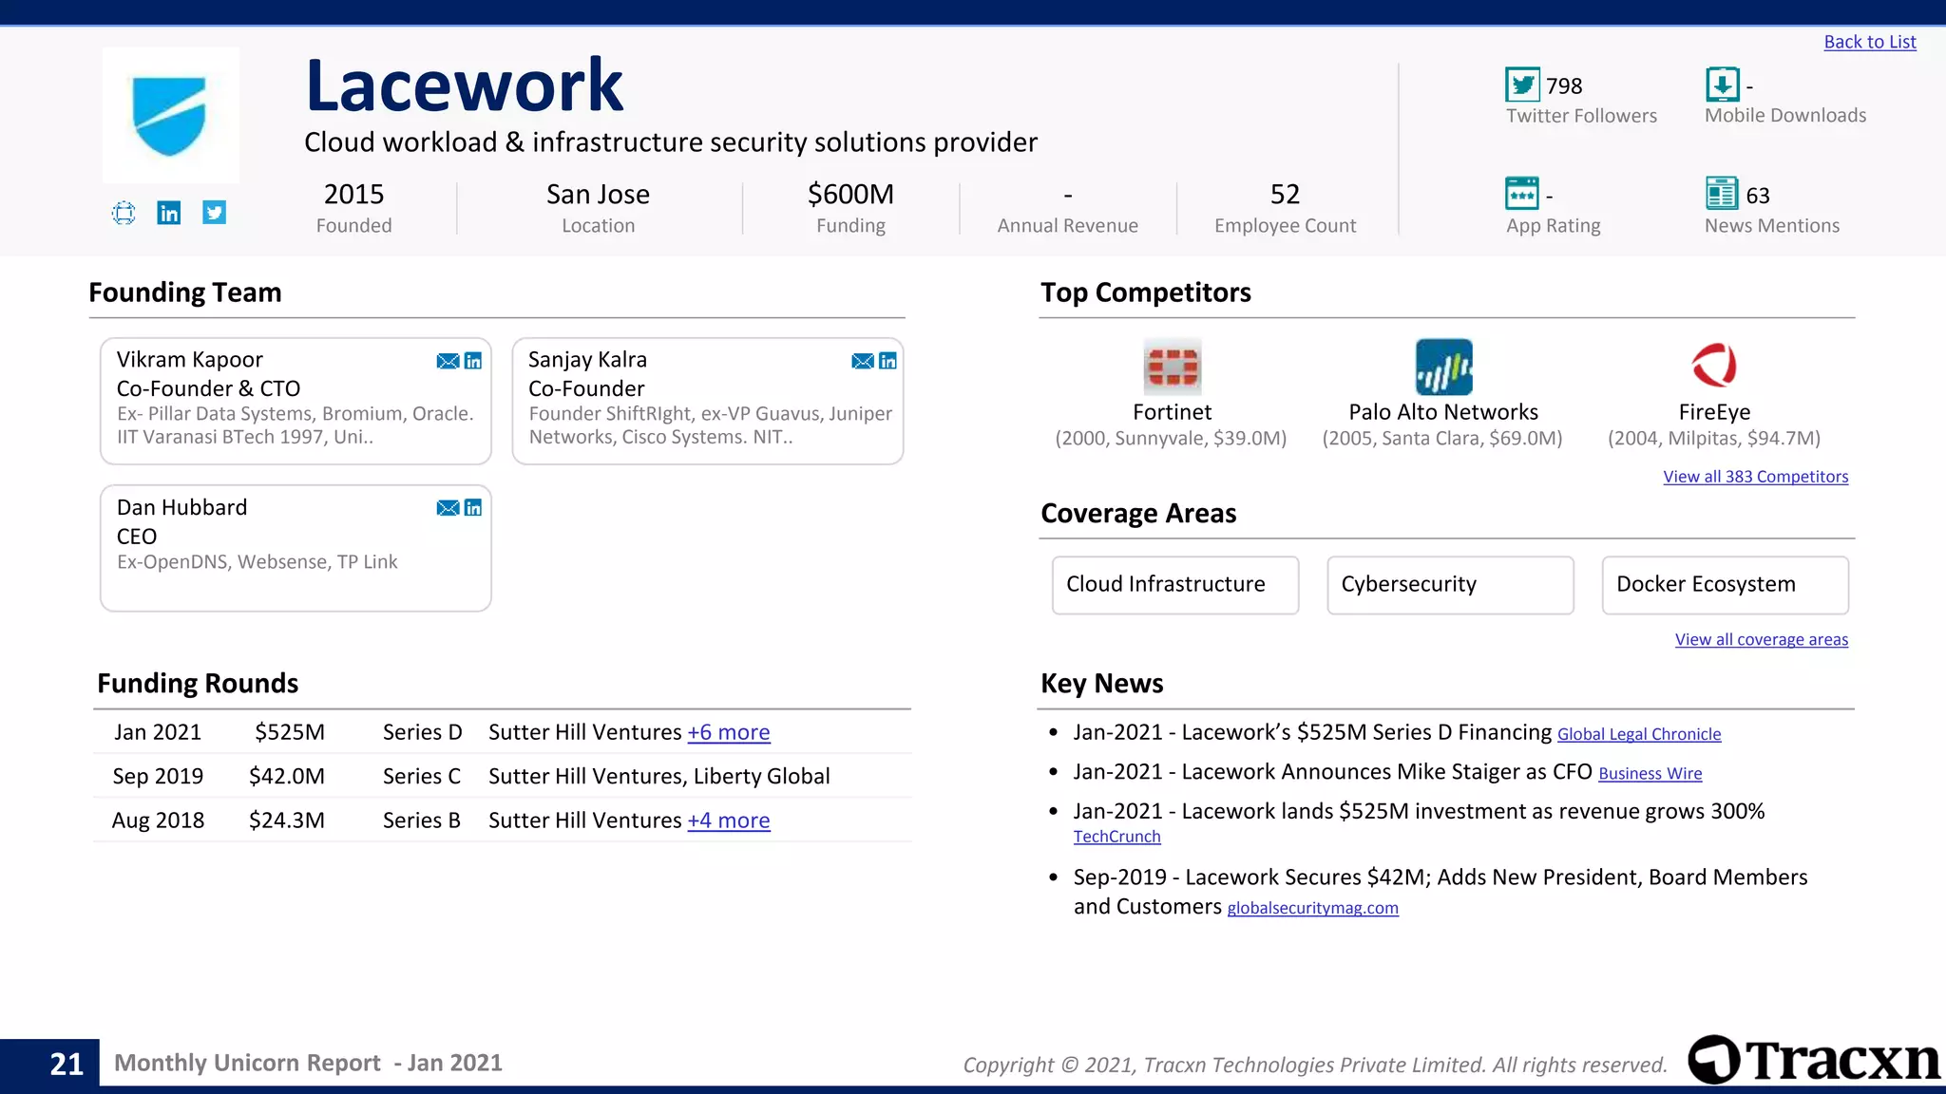Click the 52 Employee Count value
This screenshot has width=1946, height=1094.
click(x=1285, y=194)
